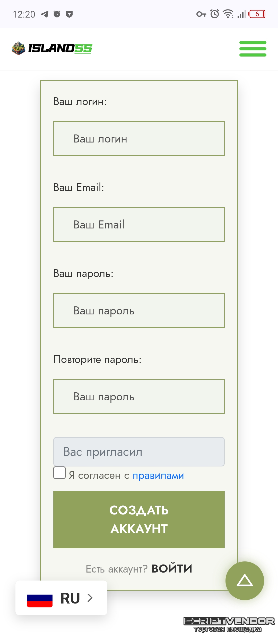Select the Вас пригласил referrer field

(139, 452)
